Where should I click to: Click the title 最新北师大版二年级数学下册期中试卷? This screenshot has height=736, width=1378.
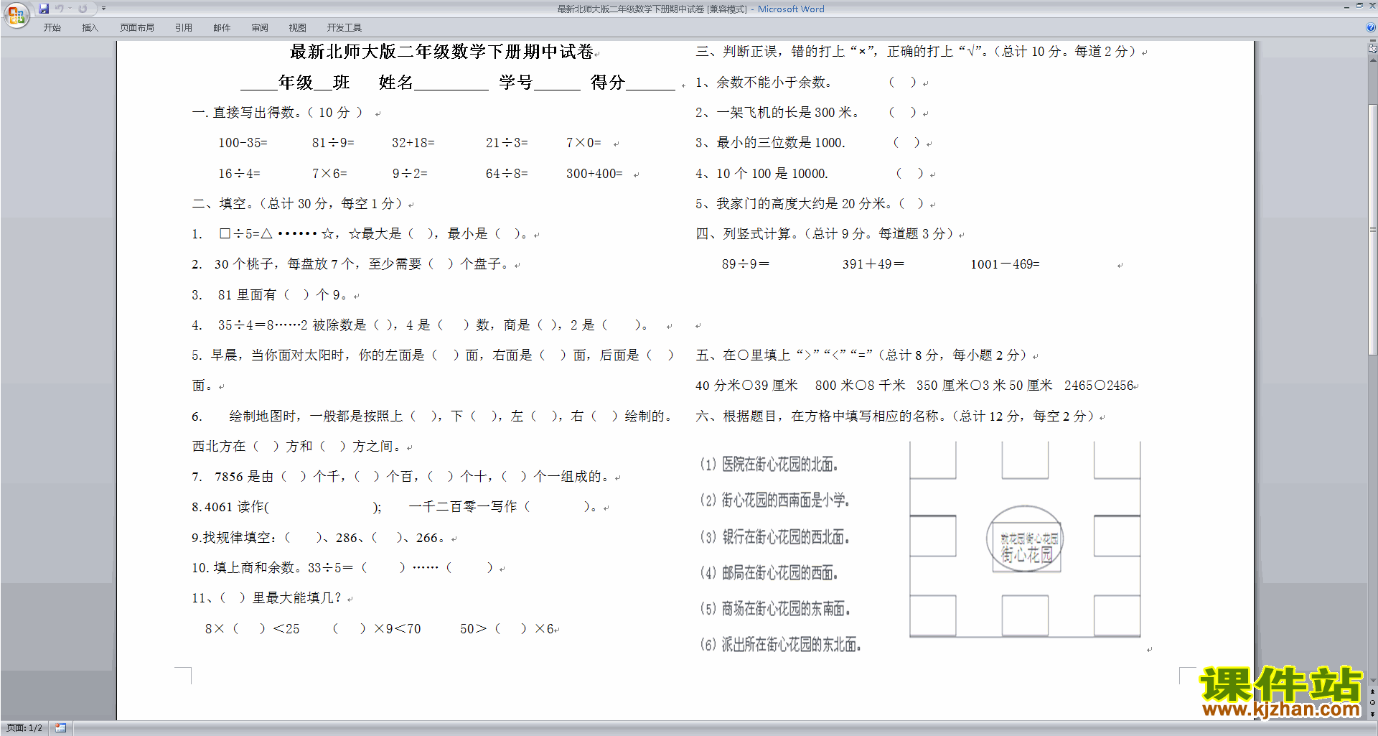pos(441,52)
